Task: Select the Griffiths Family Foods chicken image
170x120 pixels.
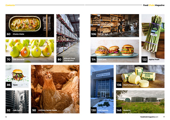Action: pos(55,89)
